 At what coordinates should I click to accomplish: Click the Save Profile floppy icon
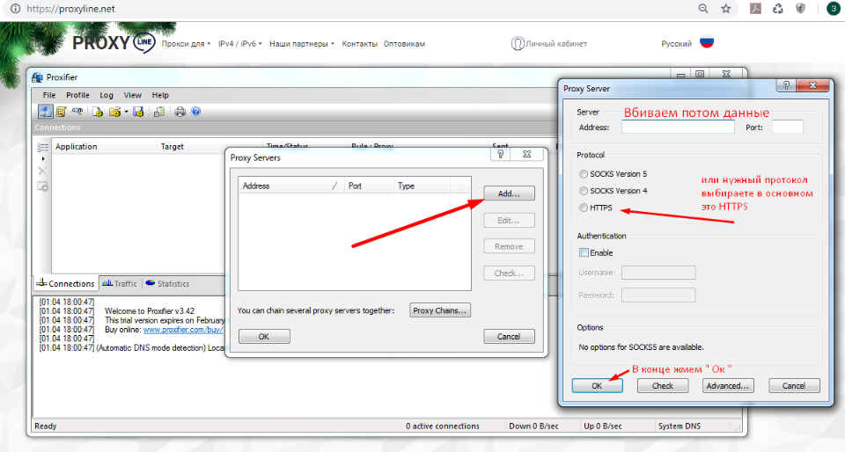tap(138, 112)
